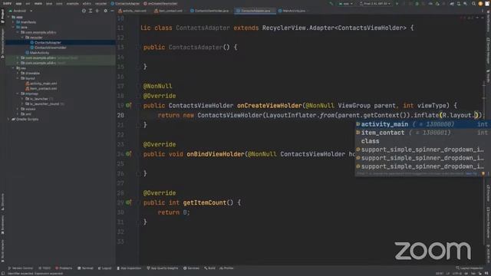This screenshot has width=491, height=276.
Task: Open the Profiler tool window
Action: pos(226,268)
